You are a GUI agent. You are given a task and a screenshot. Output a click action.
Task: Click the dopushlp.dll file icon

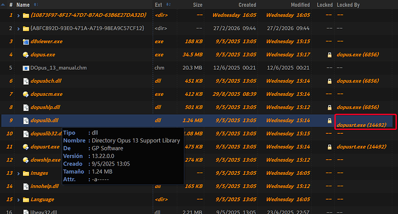pyautogui.click(x=25, y=108)
